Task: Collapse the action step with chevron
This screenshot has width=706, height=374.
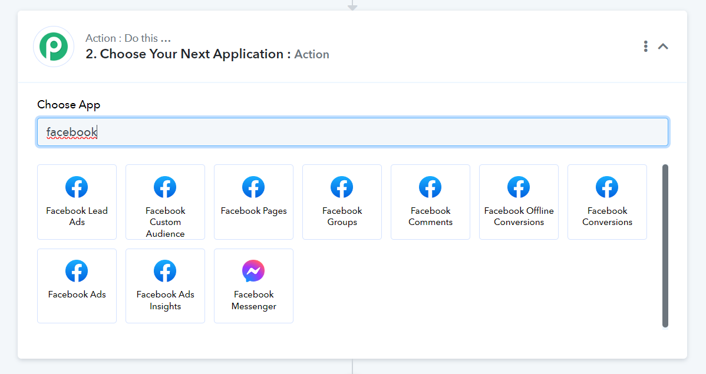Action: tap(663, 47)
